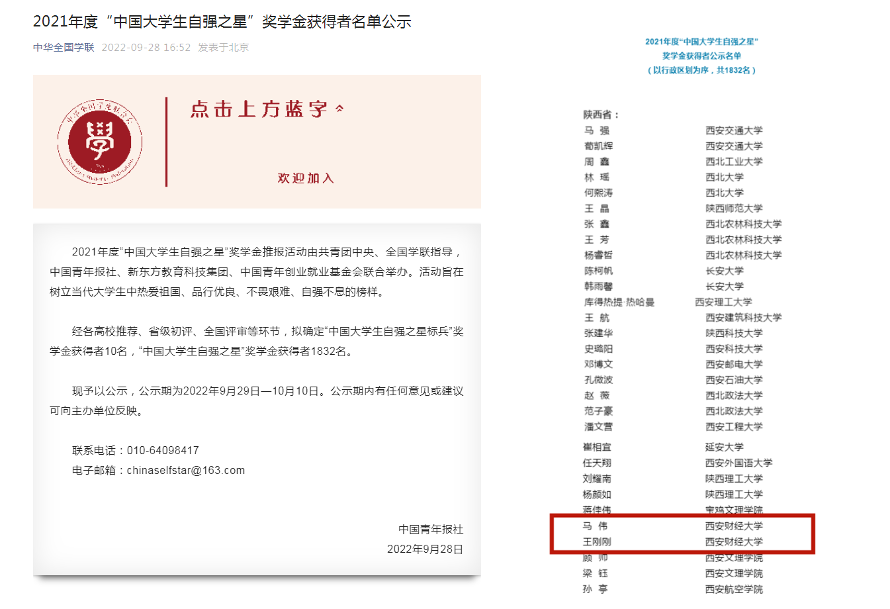Click the 中国青年报社 signature line
This screenshot has width=890, height=609.
431,530
